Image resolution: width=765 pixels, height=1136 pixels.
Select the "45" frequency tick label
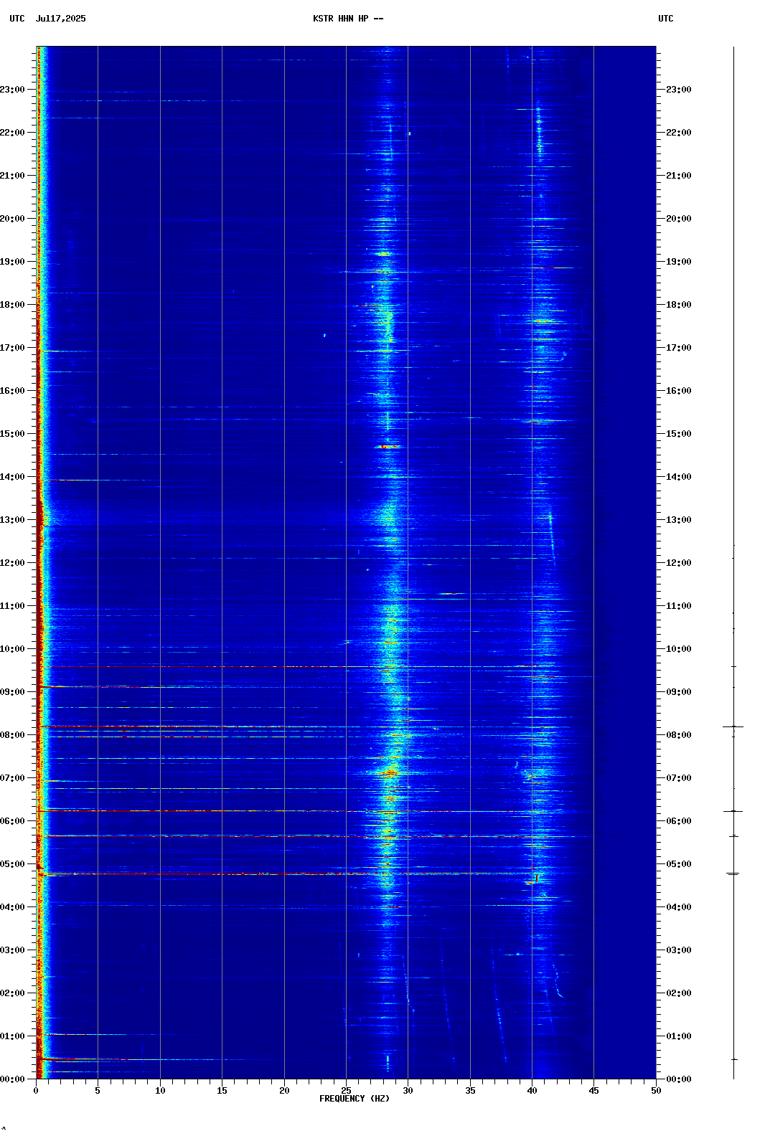click(x=593, y=1091)
